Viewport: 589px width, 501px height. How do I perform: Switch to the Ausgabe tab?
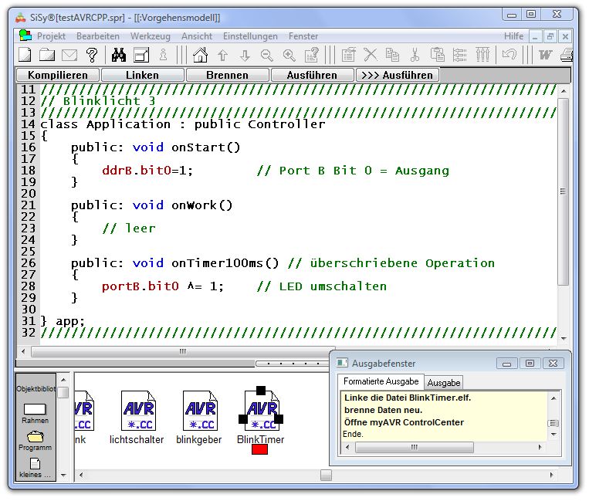tap(444, 382)
